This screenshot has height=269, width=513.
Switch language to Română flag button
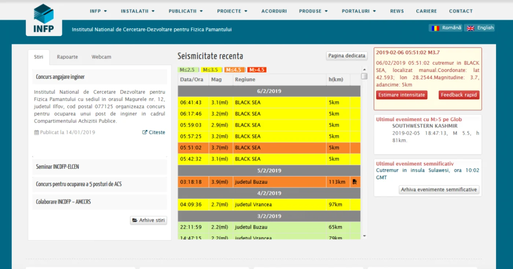446,28
